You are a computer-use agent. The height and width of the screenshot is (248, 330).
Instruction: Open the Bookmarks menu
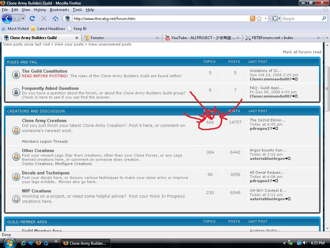(x=59, y=10)
